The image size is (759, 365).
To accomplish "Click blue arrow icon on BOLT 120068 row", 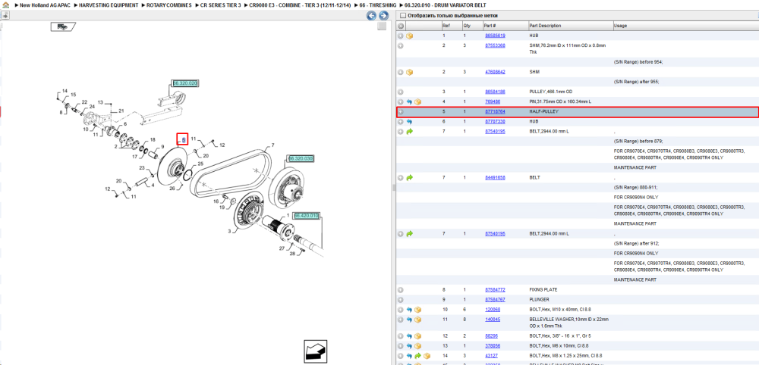I will tap(409, 310).
